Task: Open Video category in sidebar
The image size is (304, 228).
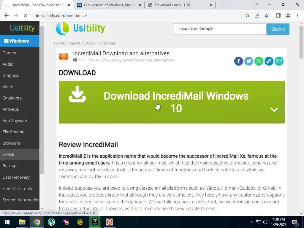Action: [x=20, y=87]
